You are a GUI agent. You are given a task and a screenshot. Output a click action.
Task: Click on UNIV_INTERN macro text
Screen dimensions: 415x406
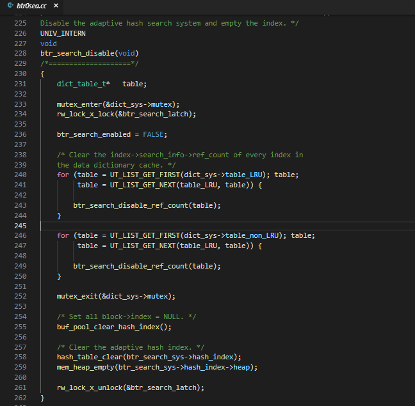[x=63, y=33]
